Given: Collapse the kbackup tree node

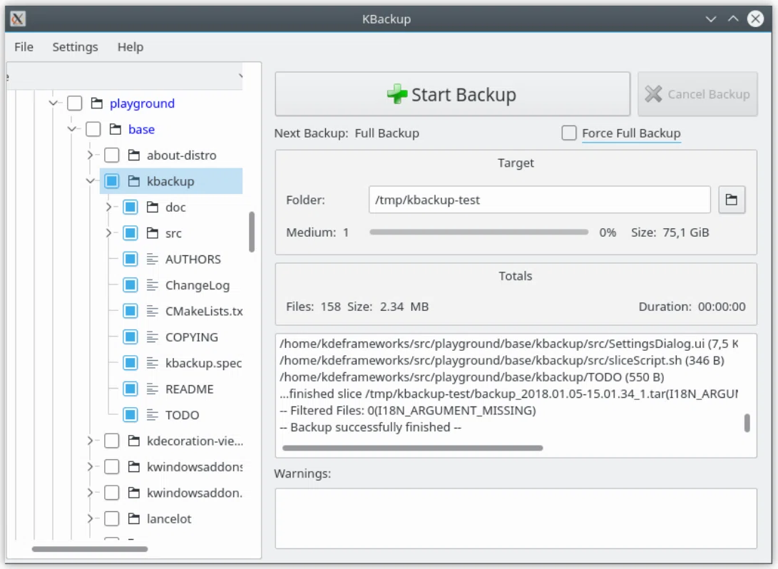Looking at the screenshot, I should click(x=91, y=181).
